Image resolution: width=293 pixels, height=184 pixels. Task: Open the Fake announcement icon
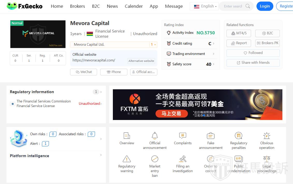[x=211, y=136]
